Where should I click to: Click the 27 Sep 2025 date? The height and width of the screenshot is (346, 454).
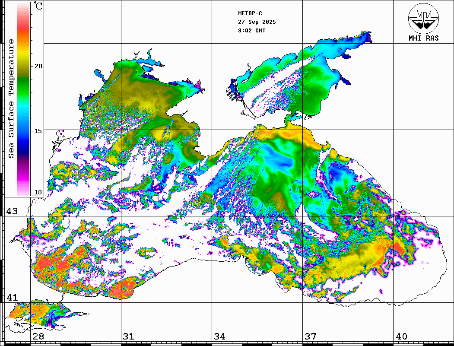coord(257,22)
